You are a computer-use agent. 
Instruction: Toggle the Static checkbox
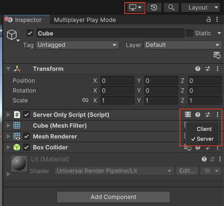point(190,33)
